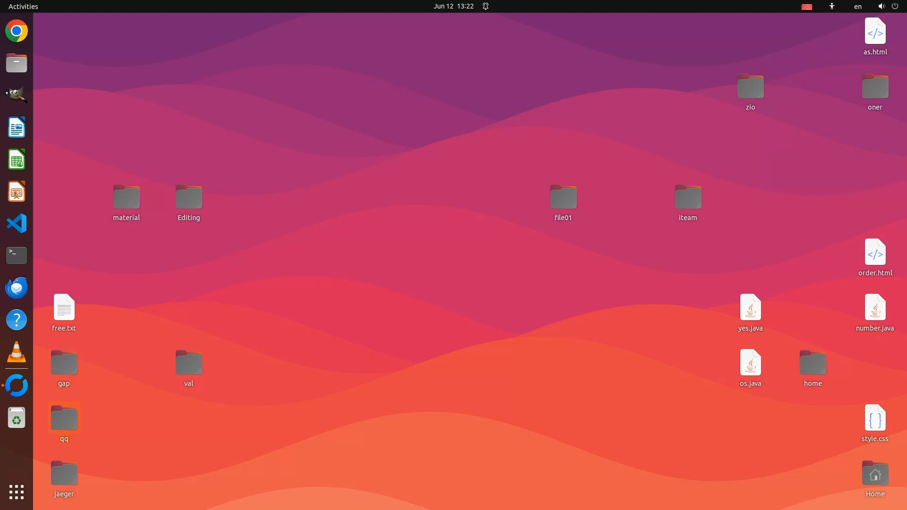The width and height of the screenshot is (907, 510).
Task: Open LibreOffice Impress from dock
Action: (17, 192)
